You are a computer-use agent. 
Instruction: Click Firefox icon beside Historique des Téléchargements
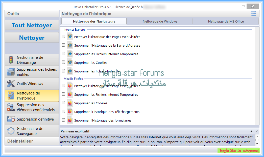point(70,112)
